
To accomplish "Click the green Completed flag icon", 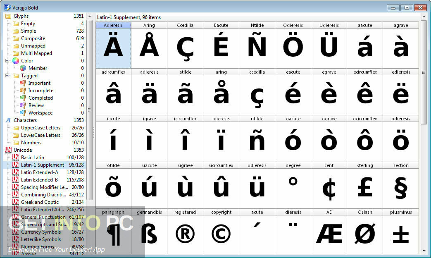I will pos(23,98).
